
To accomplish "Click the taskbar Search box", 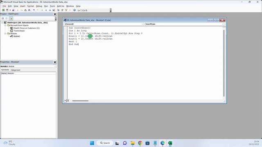I will pyautogui.click(x=105, y=143).
